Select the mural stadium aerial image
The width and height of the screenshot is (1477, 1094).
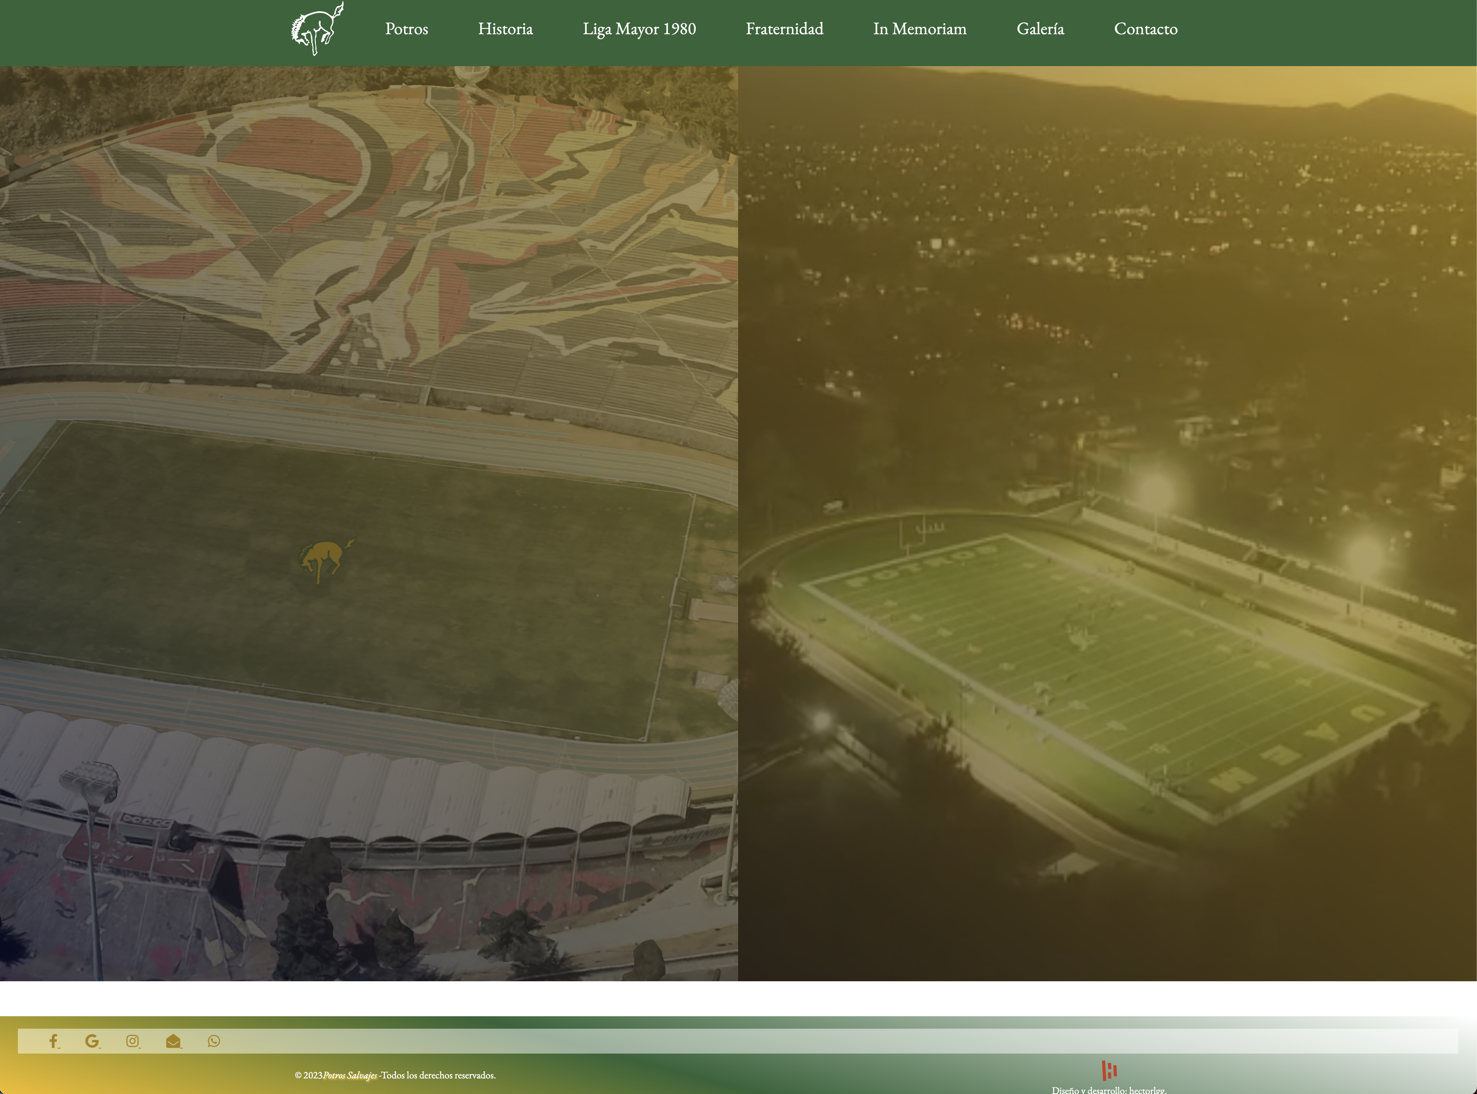tap(368, 265)
